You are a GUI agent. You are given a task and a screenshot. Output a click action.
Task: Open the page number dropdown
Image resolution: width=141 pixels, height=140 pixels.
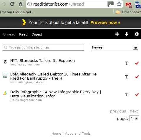[x=134, y=118]
